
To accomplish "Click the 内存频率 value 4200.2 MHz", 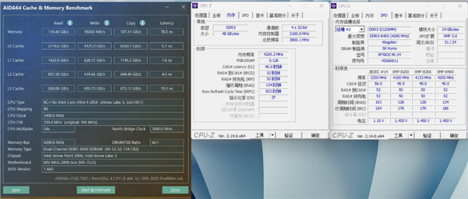I will tap(273, 54).
